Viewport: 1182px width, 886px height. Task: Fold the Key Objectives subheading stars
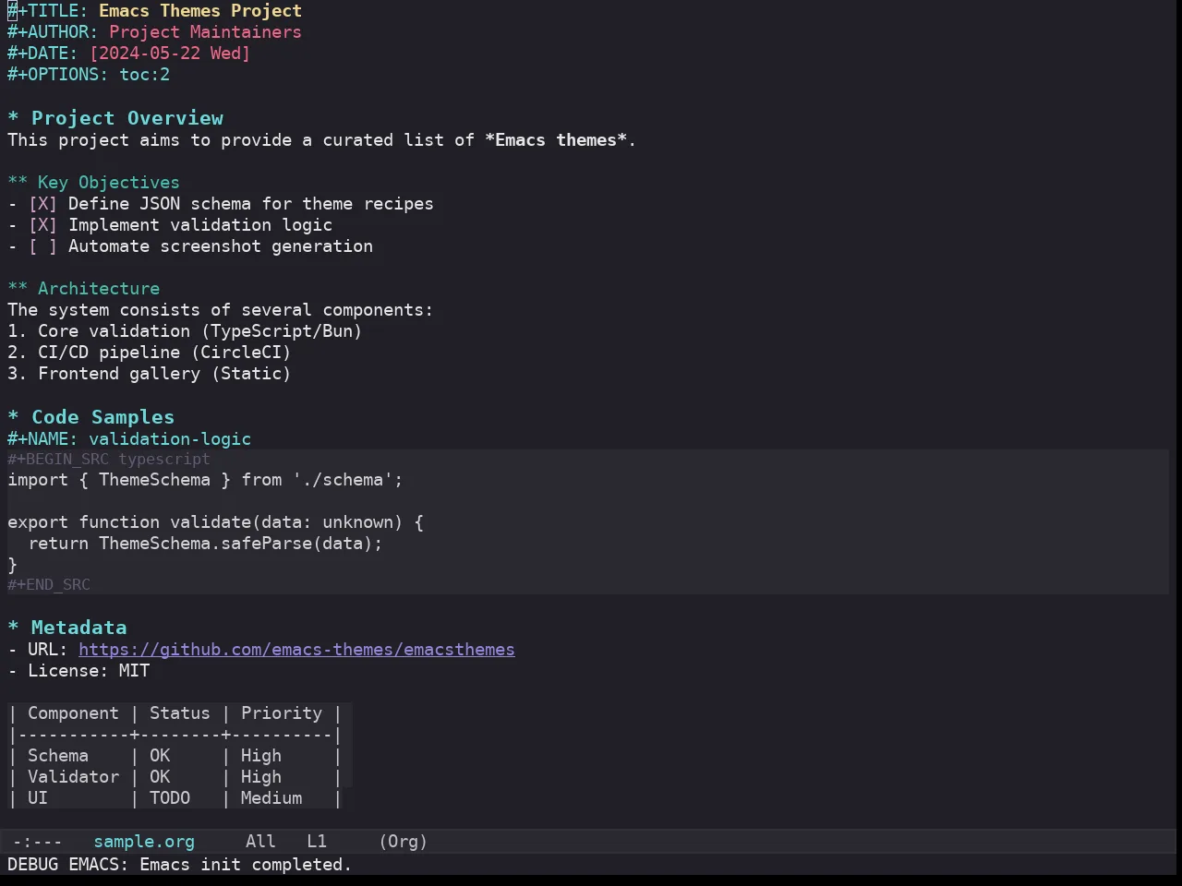coord(18,183)
